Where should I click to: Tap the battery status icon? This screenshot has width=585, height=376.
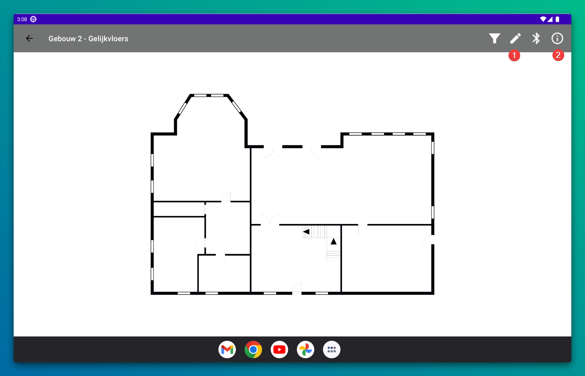tap(557, 19)
